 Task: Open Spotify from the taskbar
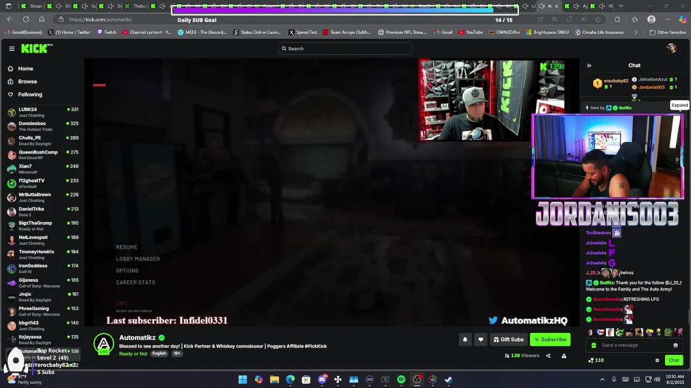[x=401, y=379]
